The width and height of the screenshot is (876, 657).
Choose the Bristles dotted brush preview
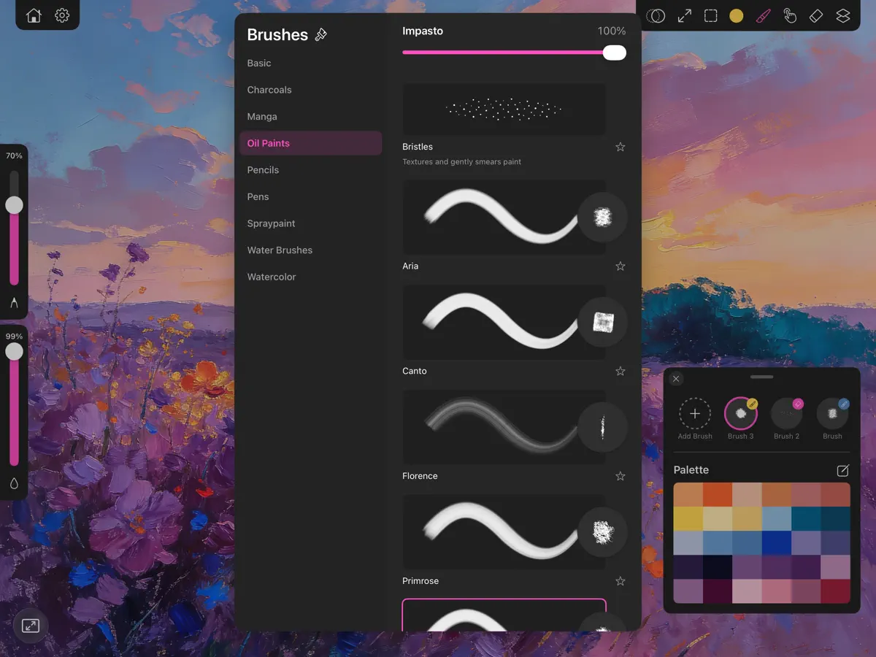coord(504,109)
